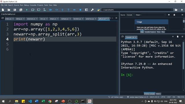Click LSP Python ready status
The height and width of the screenshot is (104, 185).
(x=116, y=97)
